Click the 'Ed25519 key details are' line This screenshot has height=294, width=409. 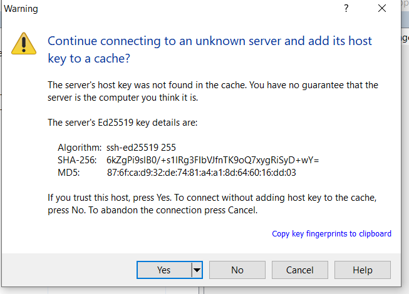(123, 123)
